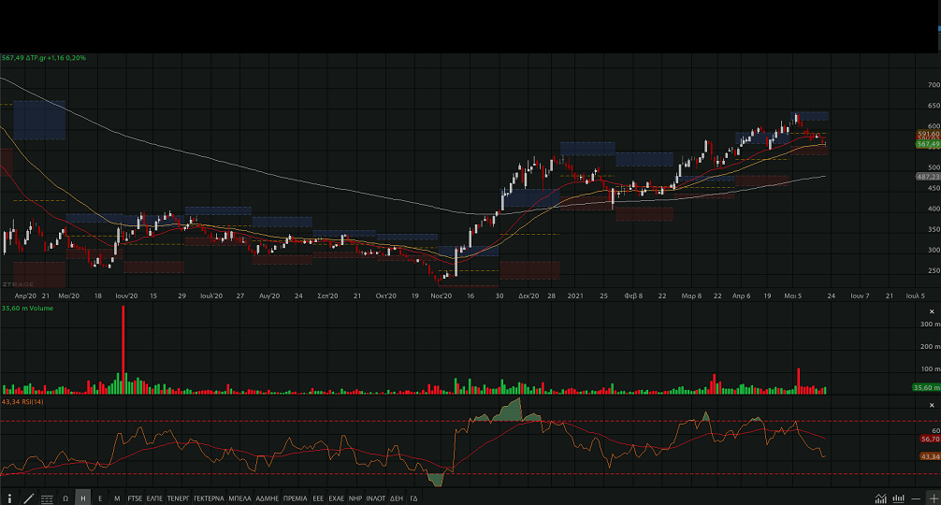Switch to the Ω hourly timeframe
Screen dimensions: 941x505
tap(65, 498)
